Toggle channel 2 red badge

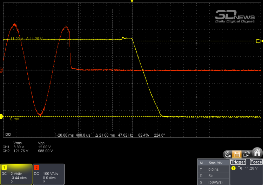[x=36, y=167]
